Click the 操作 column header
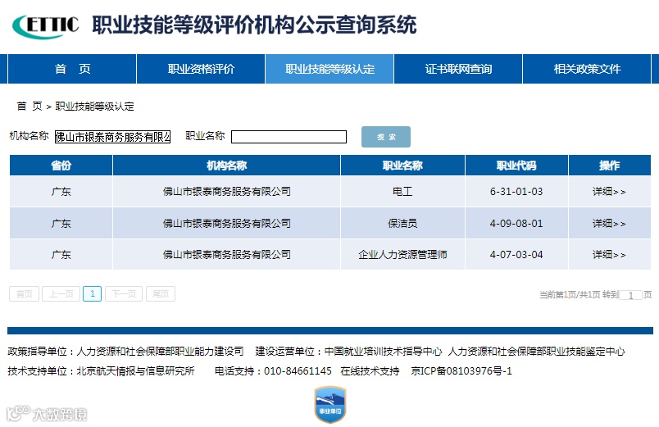 609,166
